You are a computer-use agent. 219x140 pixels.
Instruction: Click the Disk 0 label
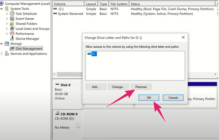65,85
